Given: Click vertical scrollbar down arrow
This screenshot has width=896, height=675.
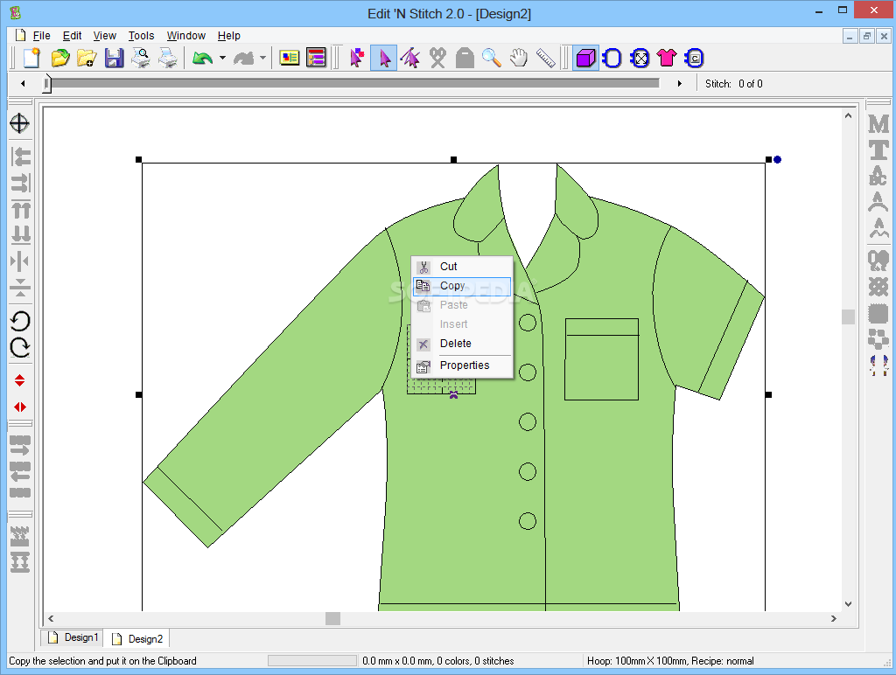Looking at the screenshot, I should coord(848,604).
